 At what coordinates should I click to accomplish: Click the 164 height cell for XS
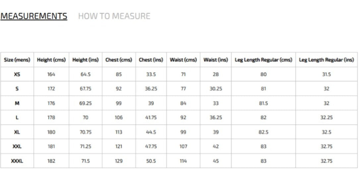(51, 74)
